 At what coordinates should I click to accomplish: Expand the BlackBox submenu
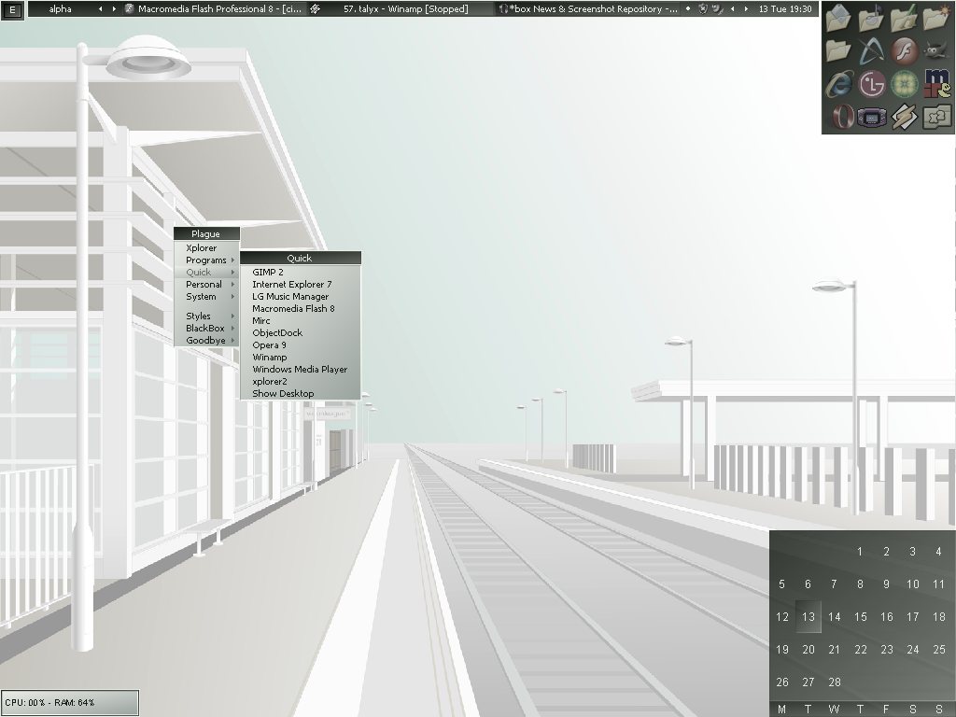click(x=206, y=329)
